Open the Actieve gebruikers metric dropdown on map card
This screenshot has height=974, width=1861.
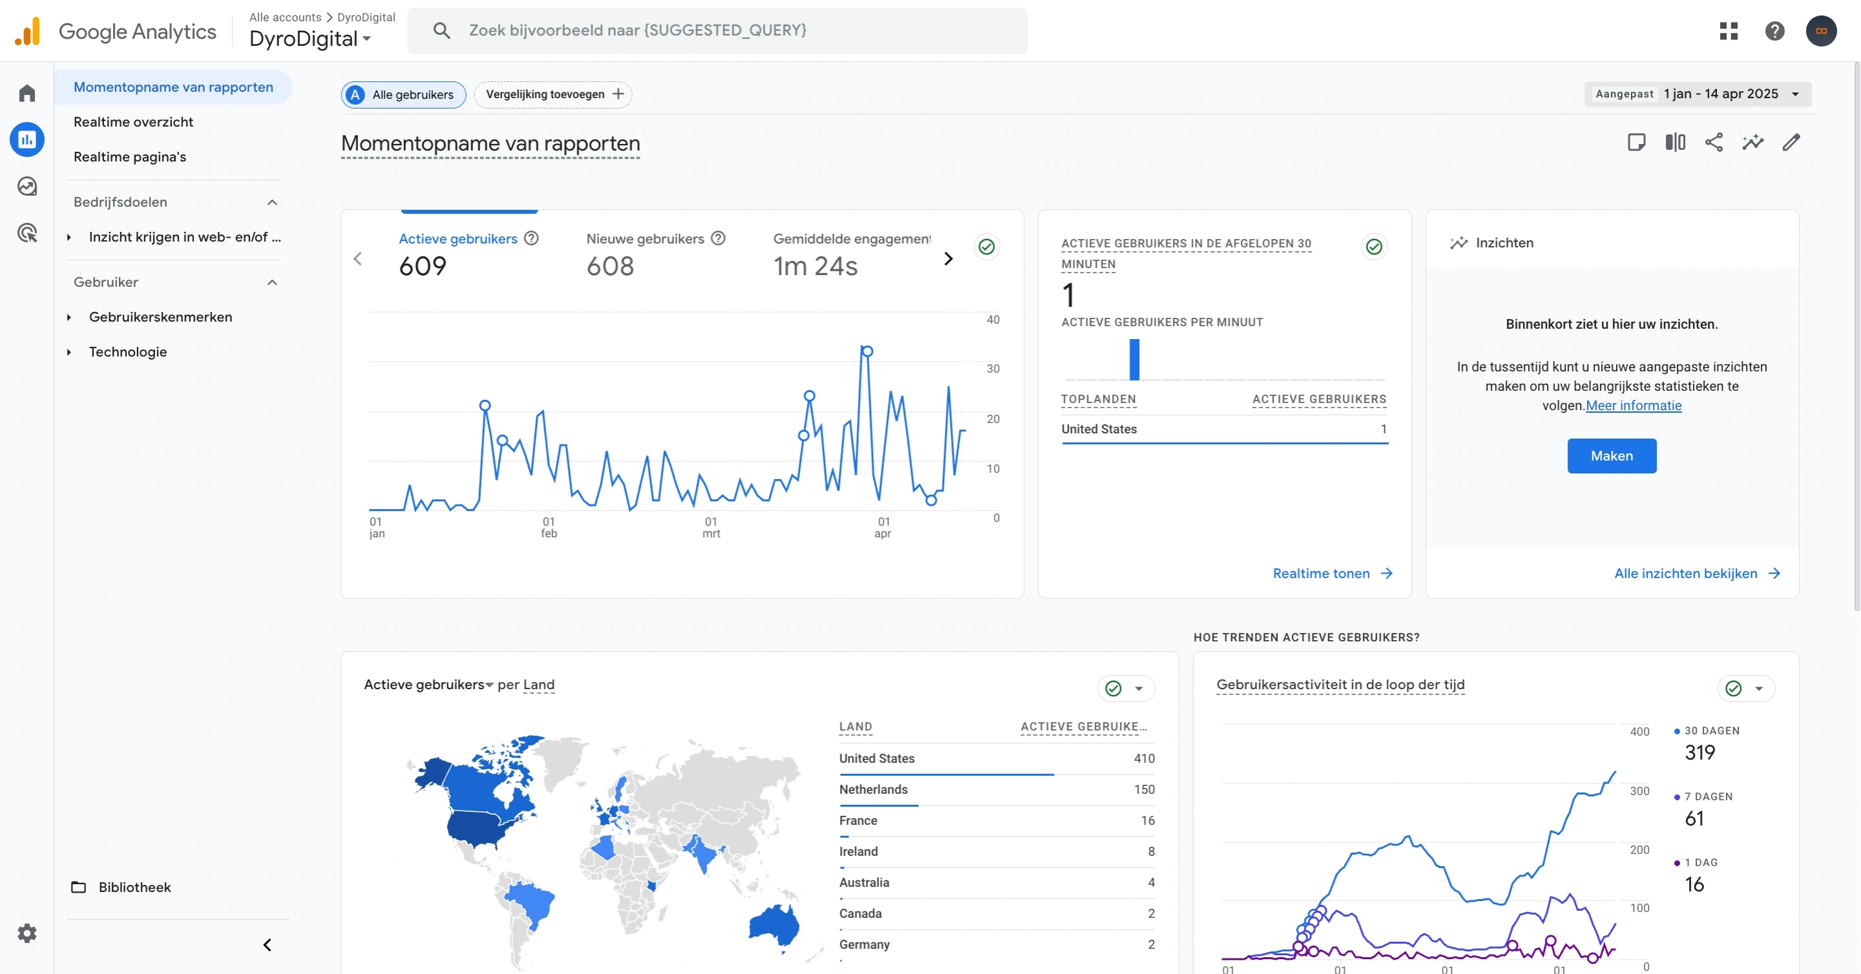(x=429, y=685)
